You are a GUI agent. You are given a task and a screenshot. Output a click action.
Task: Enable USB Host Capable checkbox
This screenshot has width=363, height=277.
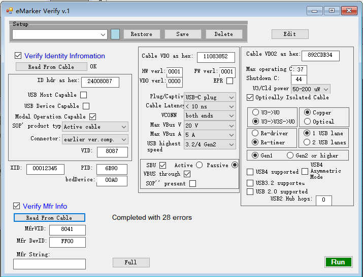click(x=83, y=95)
